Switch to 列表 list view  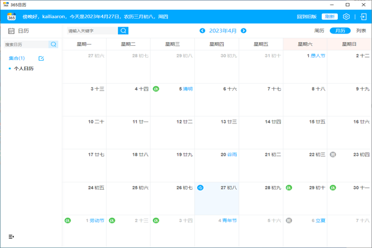click(x=361, y=30)
